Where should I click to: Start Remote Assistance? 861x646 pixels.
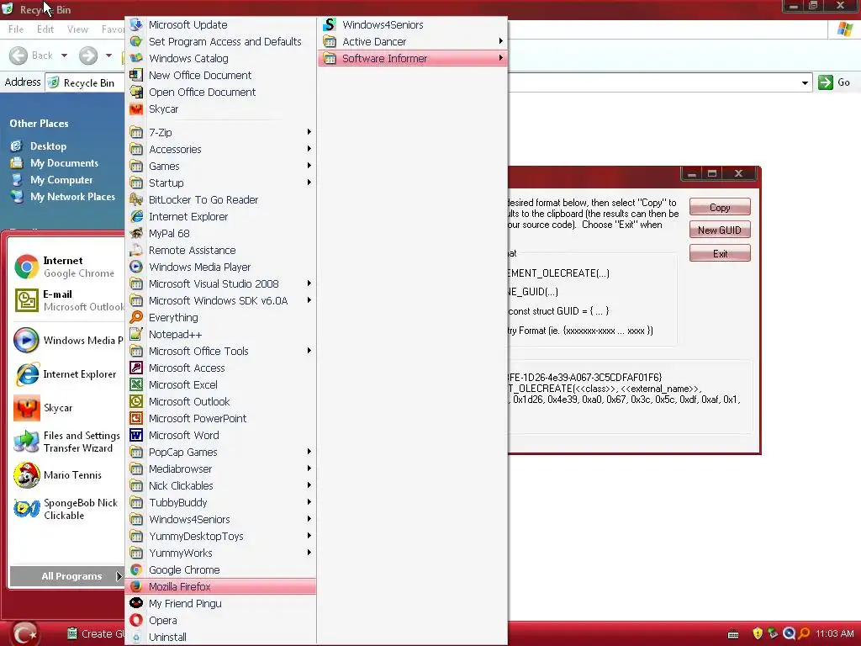[x=219, y=250]
